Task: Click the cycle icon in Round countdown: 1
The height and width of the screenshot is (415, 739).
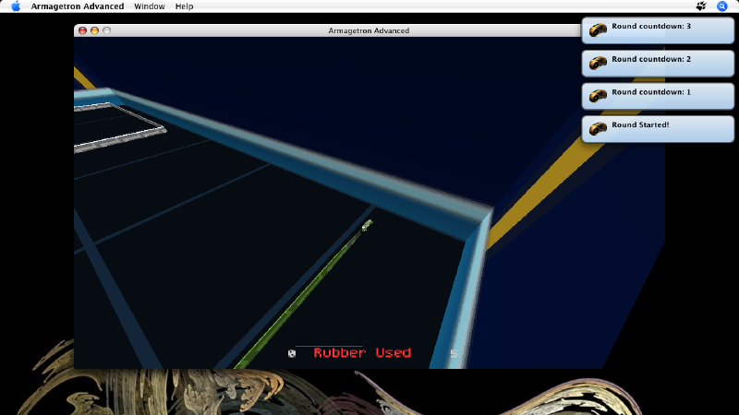Action: (598, 96)
